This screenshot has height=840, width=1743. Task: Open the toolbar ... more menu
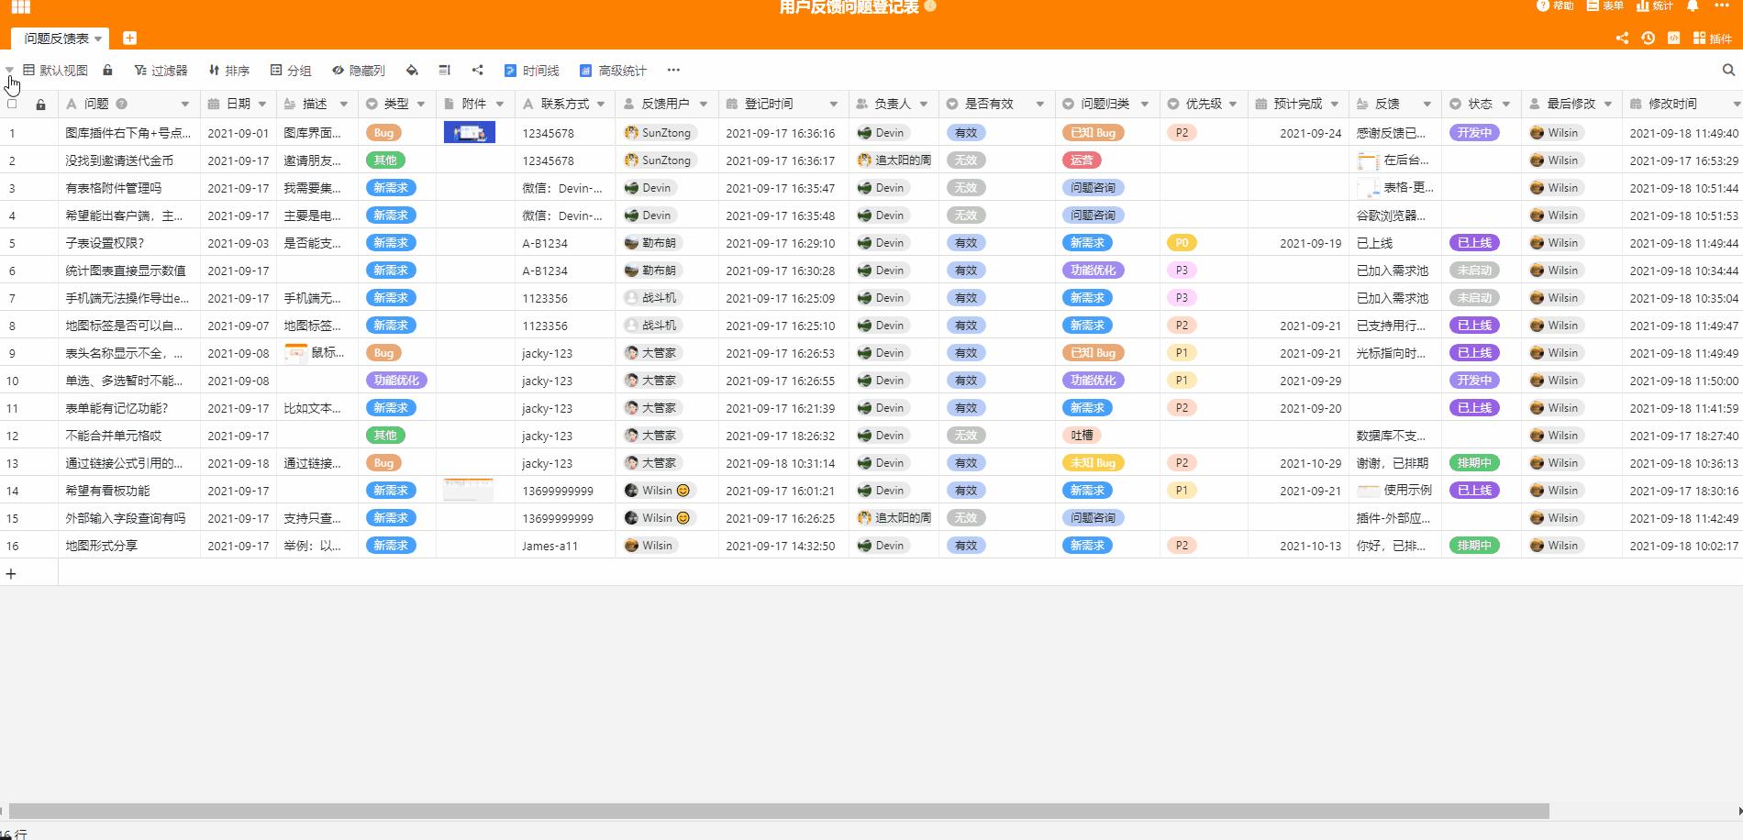pyautogui.click(x=673, y=70)
